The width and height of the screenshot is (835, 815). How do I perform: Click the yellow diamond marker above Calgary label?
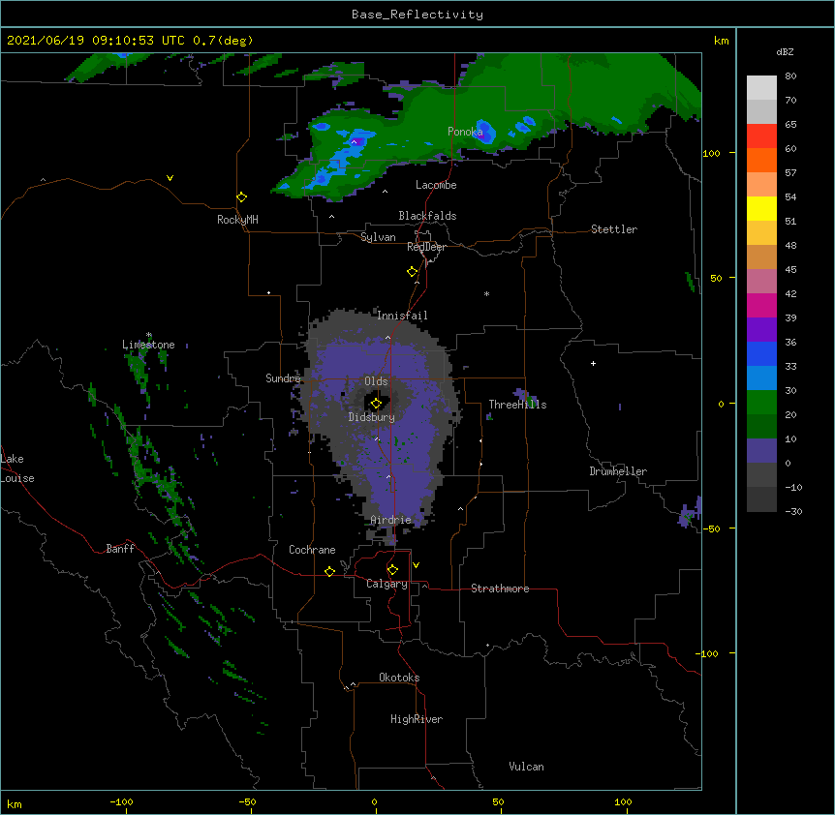coord(392,570)
